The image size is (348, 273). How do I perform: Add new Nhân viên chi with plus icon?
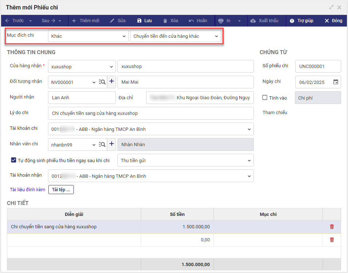click(x=112, y=144)
